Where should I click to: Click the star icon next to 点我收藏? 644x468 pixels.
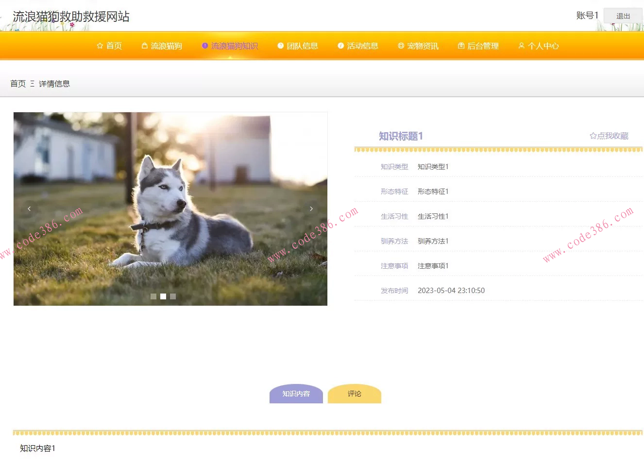click(593, 136)
